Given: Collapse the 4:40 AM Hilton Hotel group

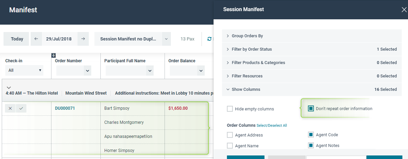Looking at the screenshot, I should [x=8, y=88].
